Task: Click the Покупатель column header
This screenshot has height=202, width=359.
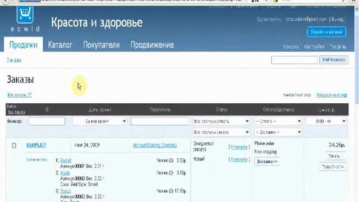Action: pyautogui.click(x=160, y=110)
